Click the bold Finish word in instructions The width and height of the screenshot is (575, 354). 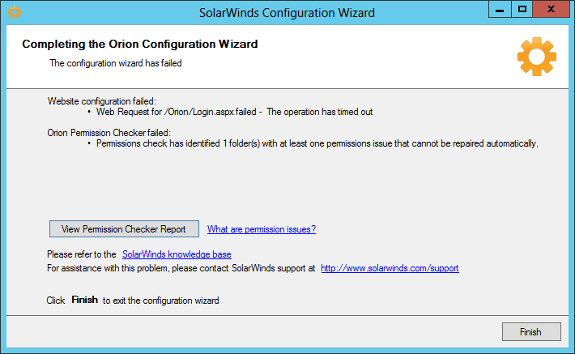(x=85, y=300)
